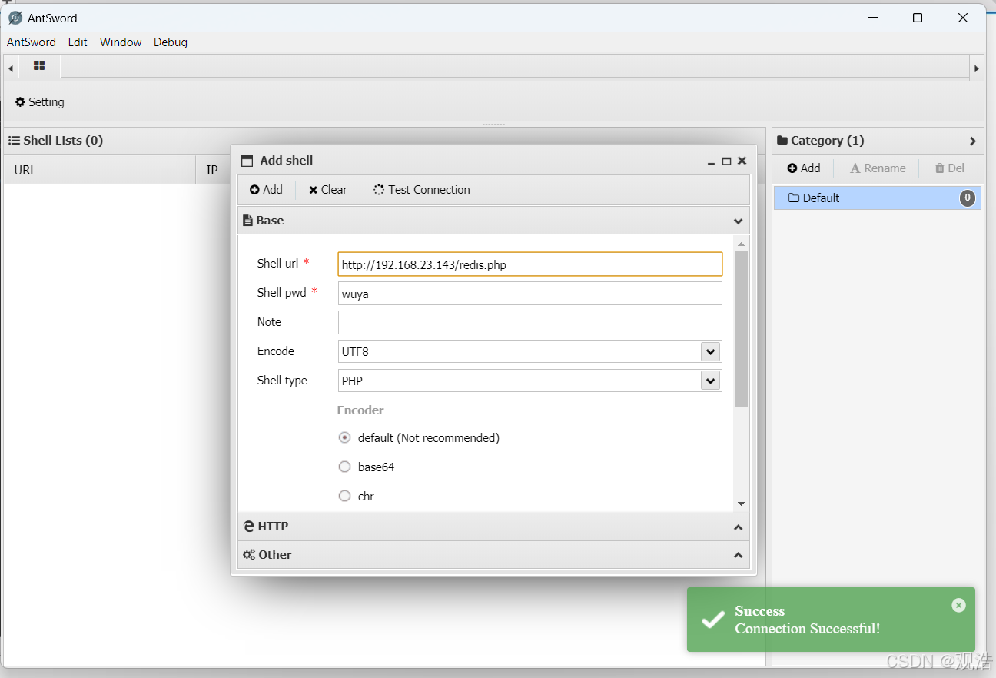Screen dimensions: 996x678
Task: Click the Connection Successful message text
Action: (x=807, y=629)
